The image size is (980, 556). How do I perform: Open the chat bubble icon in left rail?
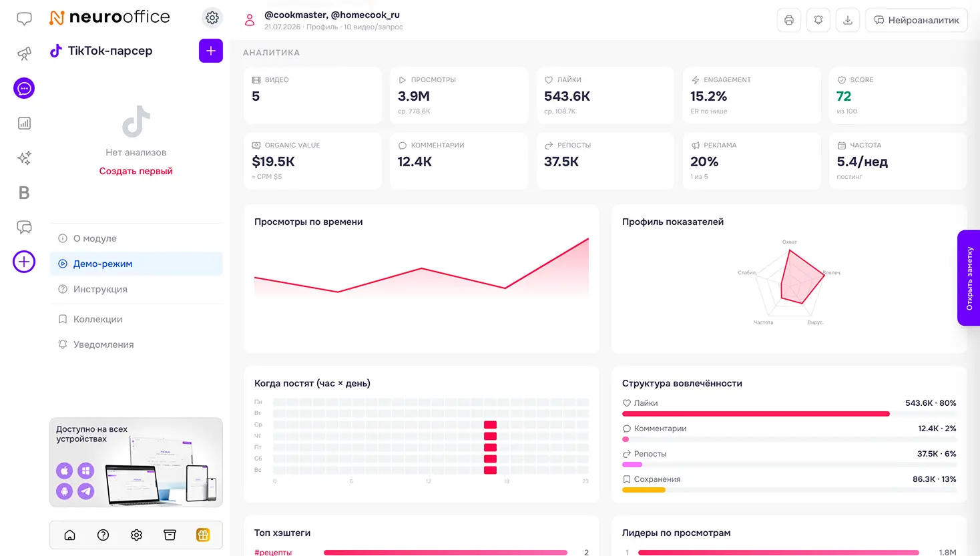click(x=24, y=19)
